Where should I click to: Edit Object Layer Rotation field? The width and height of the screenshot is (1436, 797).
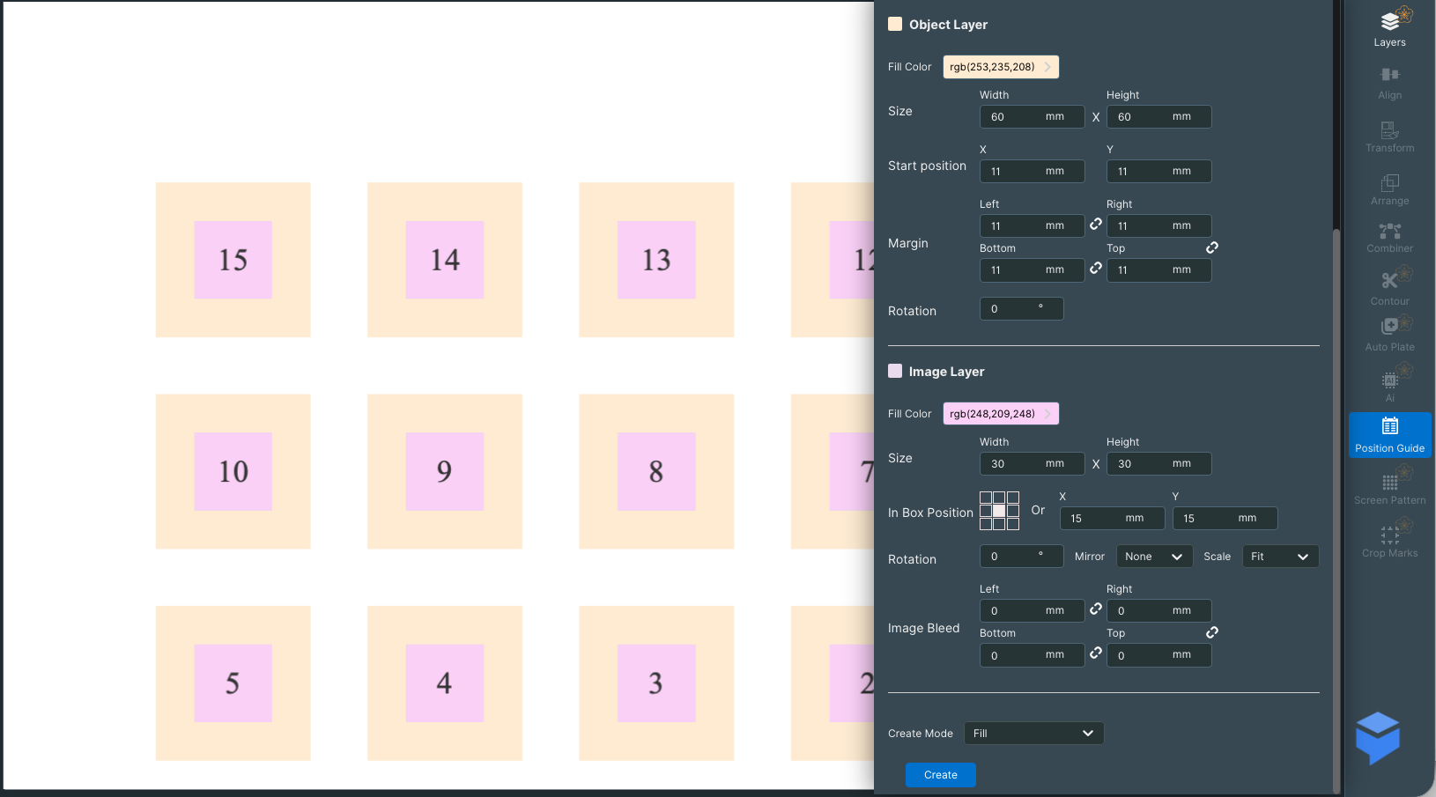click(x=1021, y=309)
